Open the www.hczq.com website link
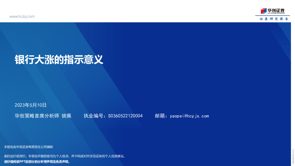 [x=22, y=17]
